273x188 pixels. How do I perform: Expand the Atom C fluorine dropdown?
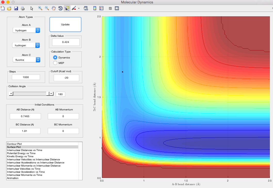[x=26, y=60]
